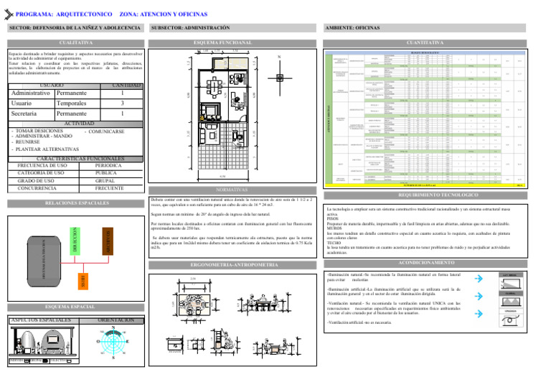Viewport: 551px width, 390px height.
Task: Click the NORMATIVAS section header
Action: (232, 190)
